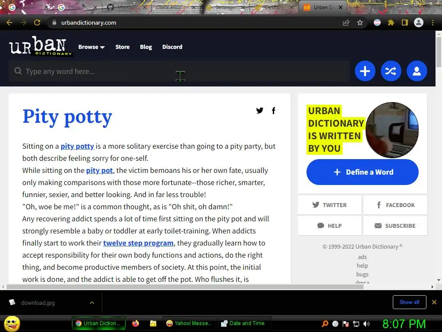The image size is (442, 332).
Task: Click the FACEBOOK sidebar button
Action: (x=395, y=205)
